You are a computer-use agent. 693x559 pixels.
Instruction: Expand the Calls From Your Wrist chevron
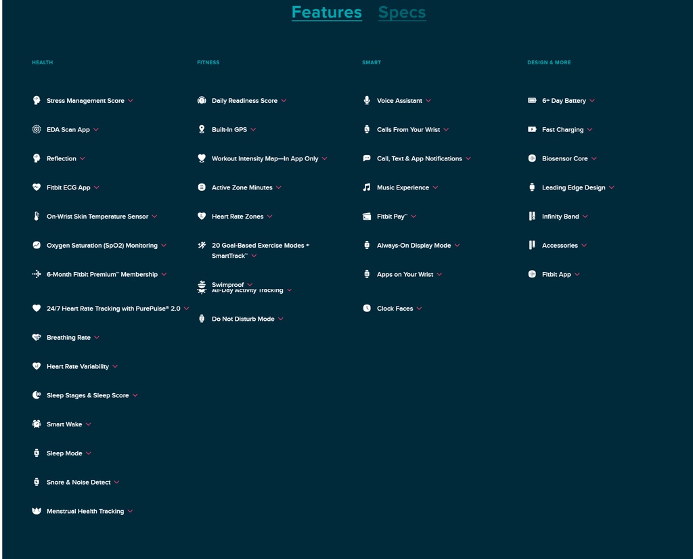tap(447, 129)
